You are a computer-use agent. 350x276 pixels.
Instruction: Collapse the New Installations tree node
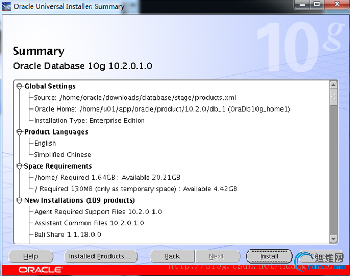click(20, 200)
